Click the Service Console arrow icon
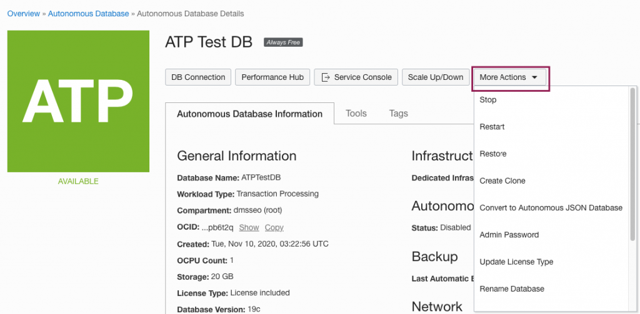This screenshot has width=640, height=314. (x=326, y=77)
